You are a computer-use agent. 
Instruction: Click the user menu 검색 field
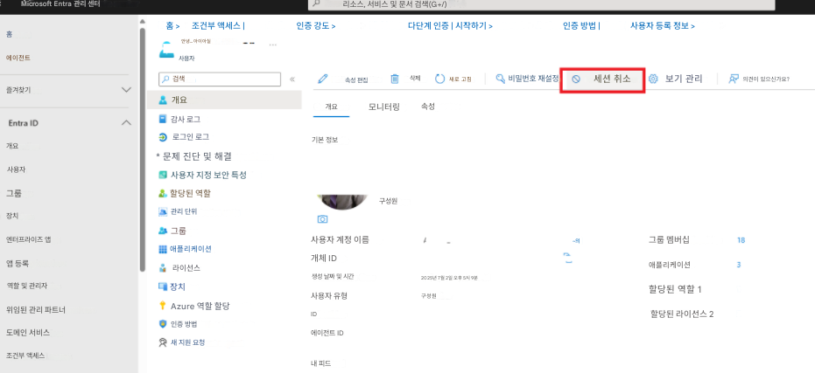[220, 79]
